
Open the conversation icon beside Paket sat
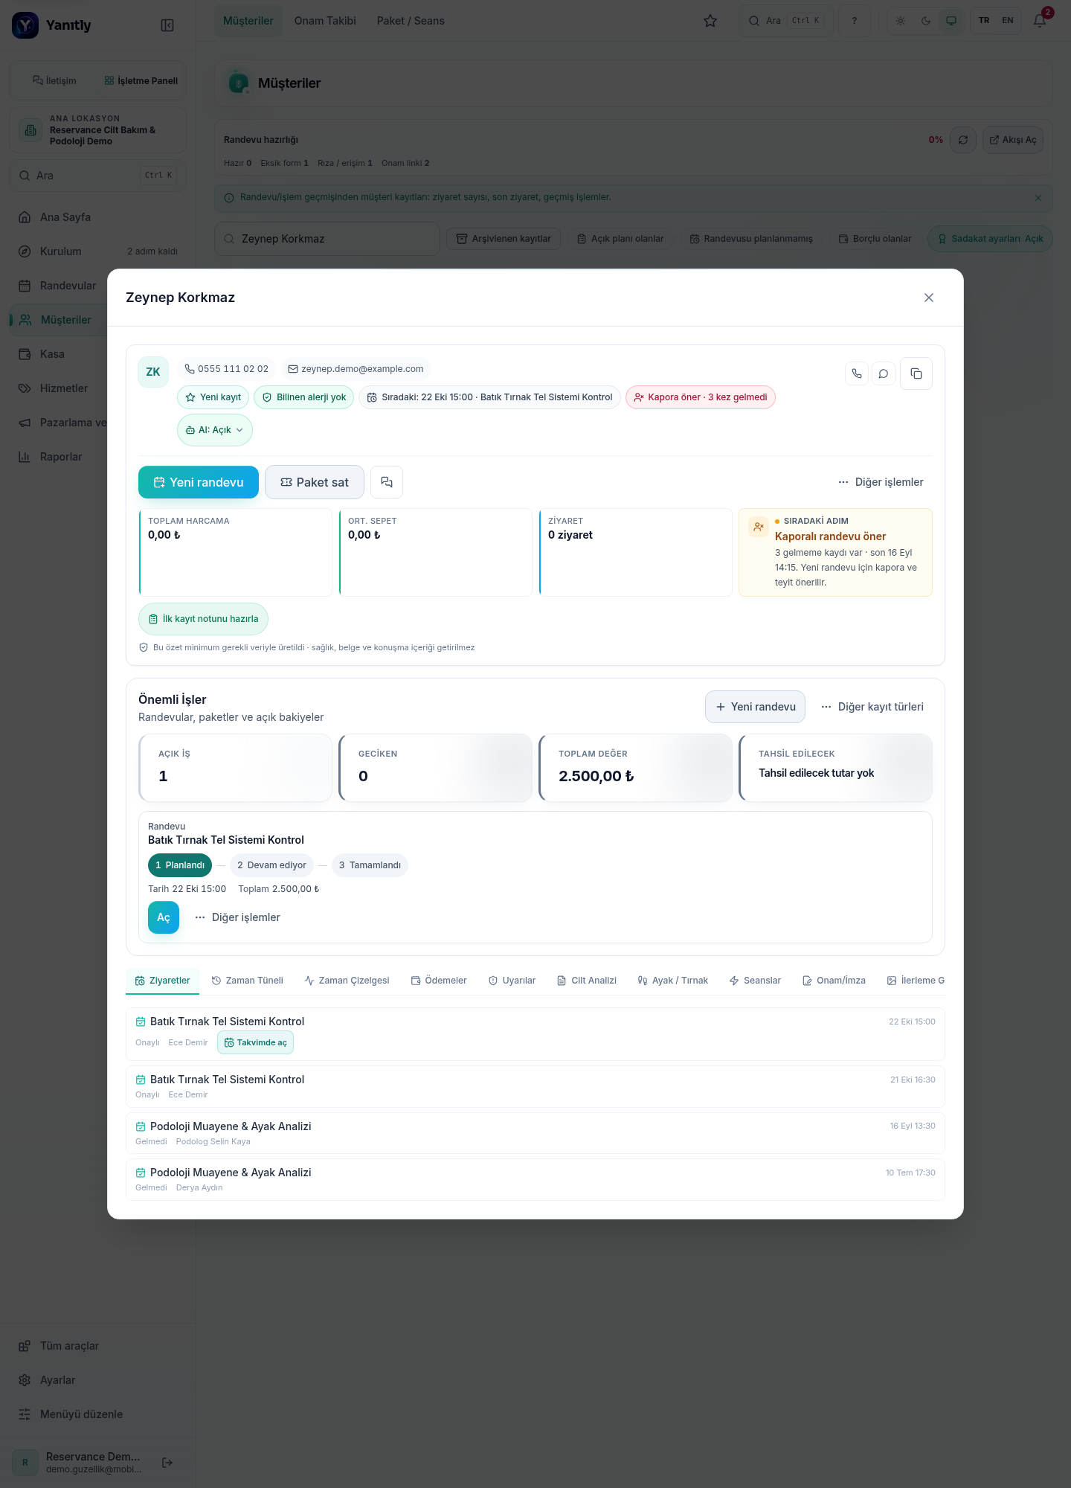pyautogui.click(x=387, y=482)
